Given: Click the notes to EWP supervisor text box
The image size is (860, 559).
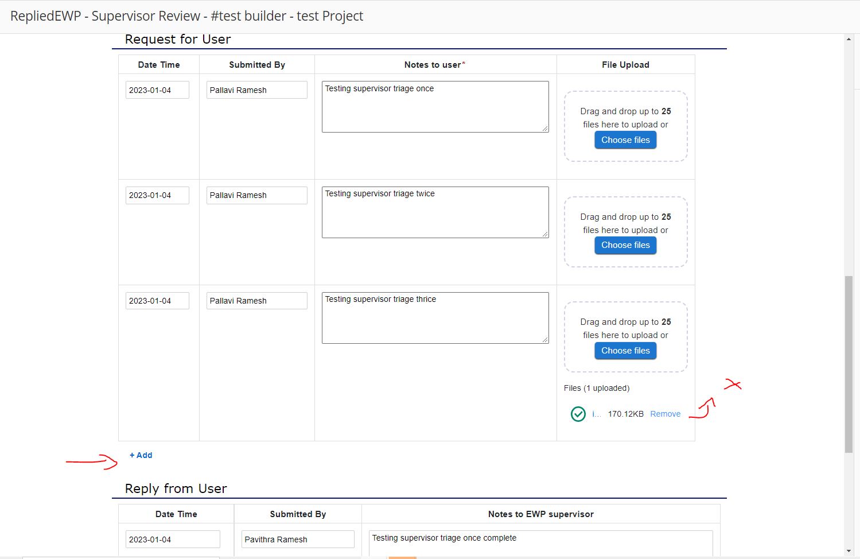Looking at the screenshot, I should pos(540,542).
